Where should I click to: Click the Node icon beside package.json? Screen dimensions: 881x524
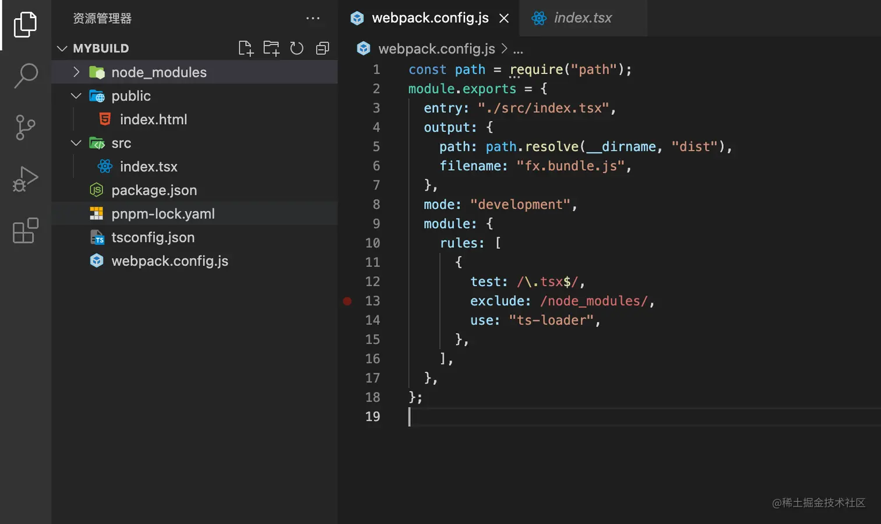pyautogui.click(x=97, y=190)
